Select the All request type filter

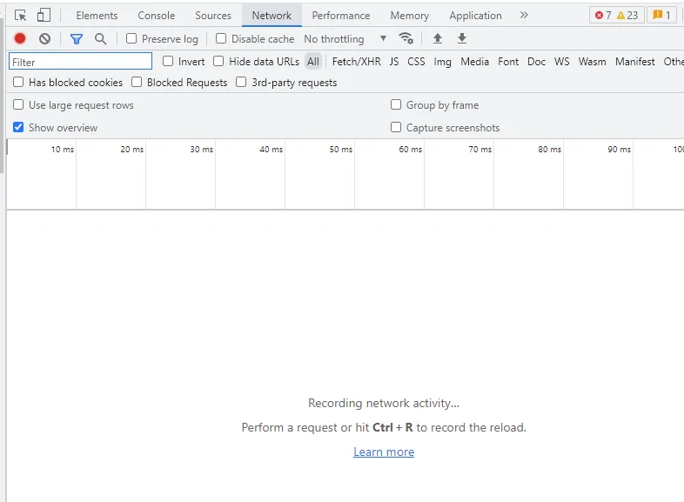coord(313,62)
